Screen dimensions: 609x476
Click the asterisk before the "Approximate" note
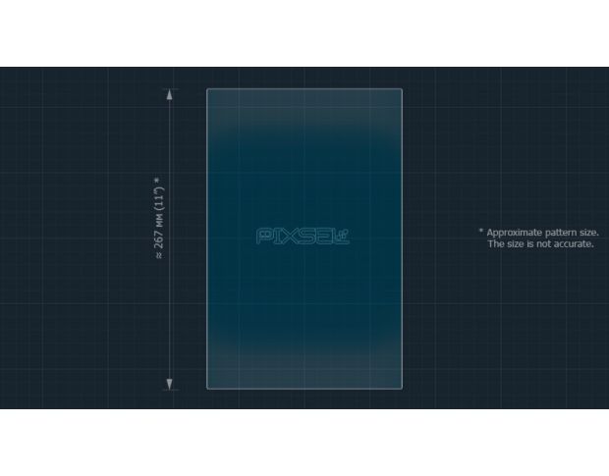click(481, 233)
